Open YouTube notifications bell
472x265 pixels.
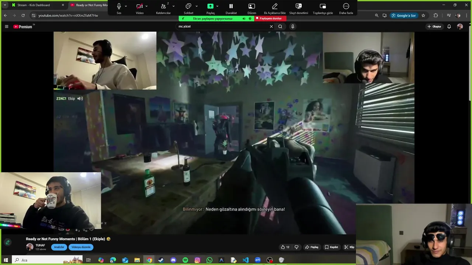[x=449, y=26]
